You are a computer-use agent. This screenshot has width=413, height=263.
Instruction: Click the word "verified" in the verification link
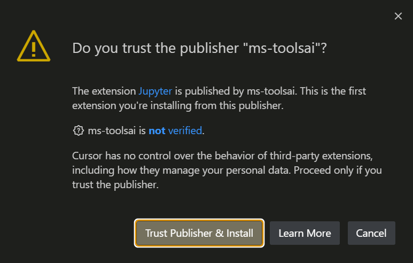coord(185,130)
